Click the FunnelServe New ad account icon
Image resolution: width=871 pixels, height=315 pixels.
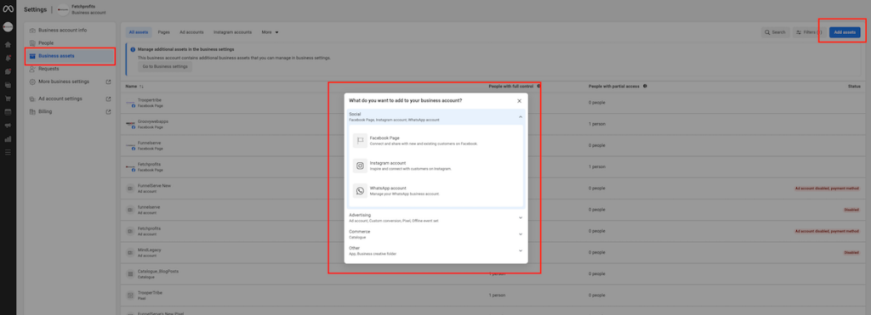[131, 188]
